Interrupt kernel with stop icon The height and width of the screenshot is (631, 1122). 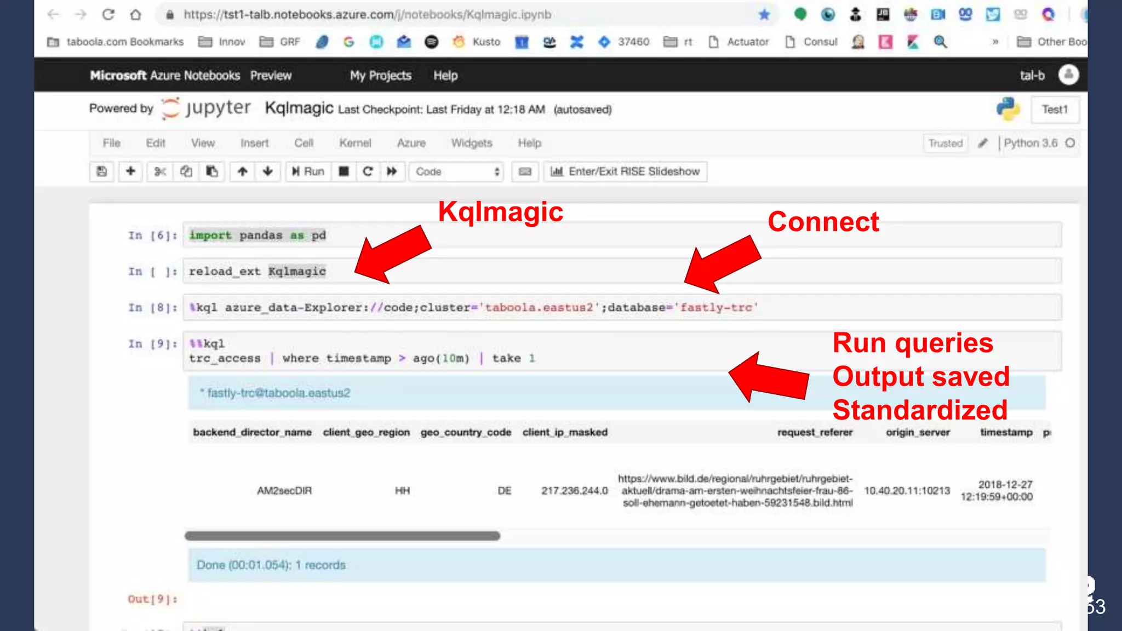[x=344, y=171]
